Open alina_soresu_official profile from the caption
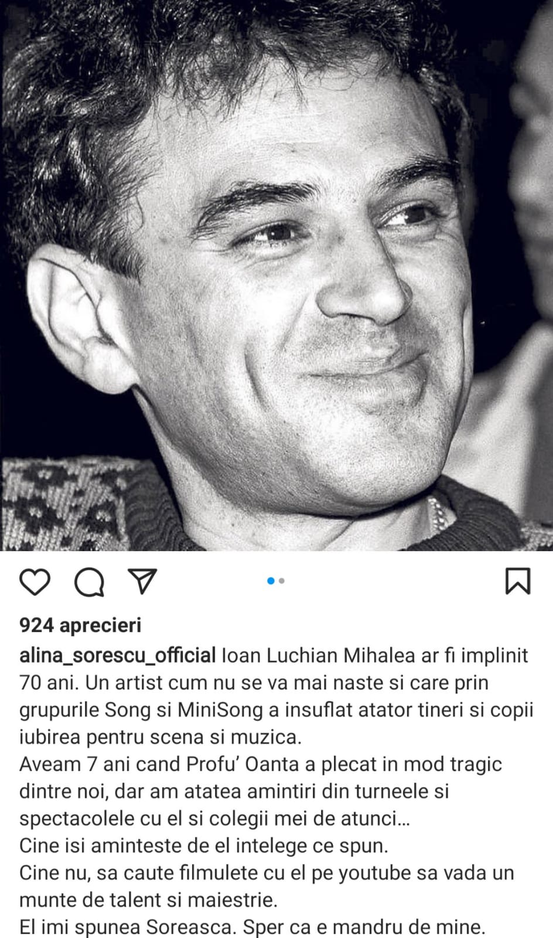The width and height of the screenshot is (553, 938). (118, 655)
